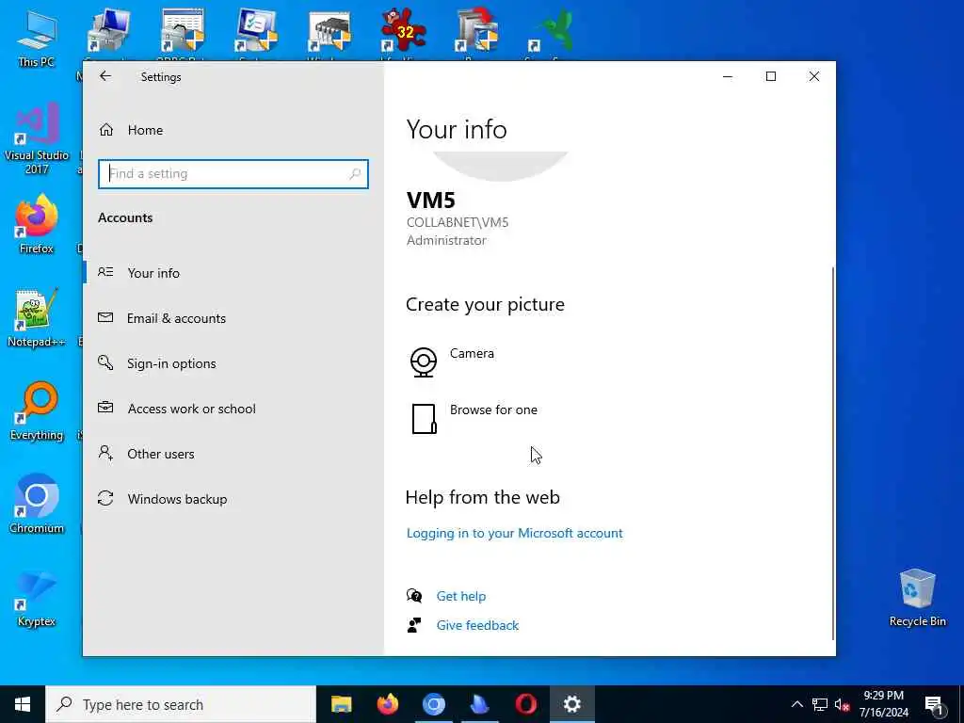The image size is (964, 723).
Task: Click the network tray icon
Action: pos(820,704)
